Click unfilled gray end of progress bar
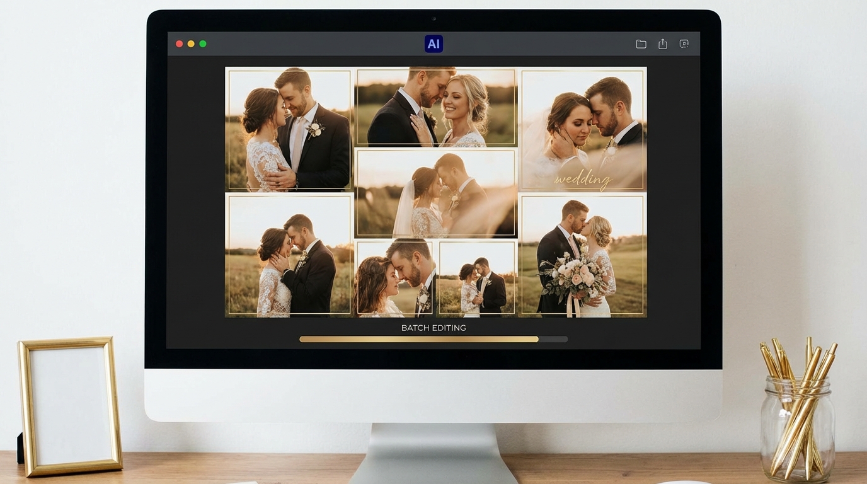Image resolution: width=867 pixels, height=484 pixels. pyautogui.click(x=553, y=339)
